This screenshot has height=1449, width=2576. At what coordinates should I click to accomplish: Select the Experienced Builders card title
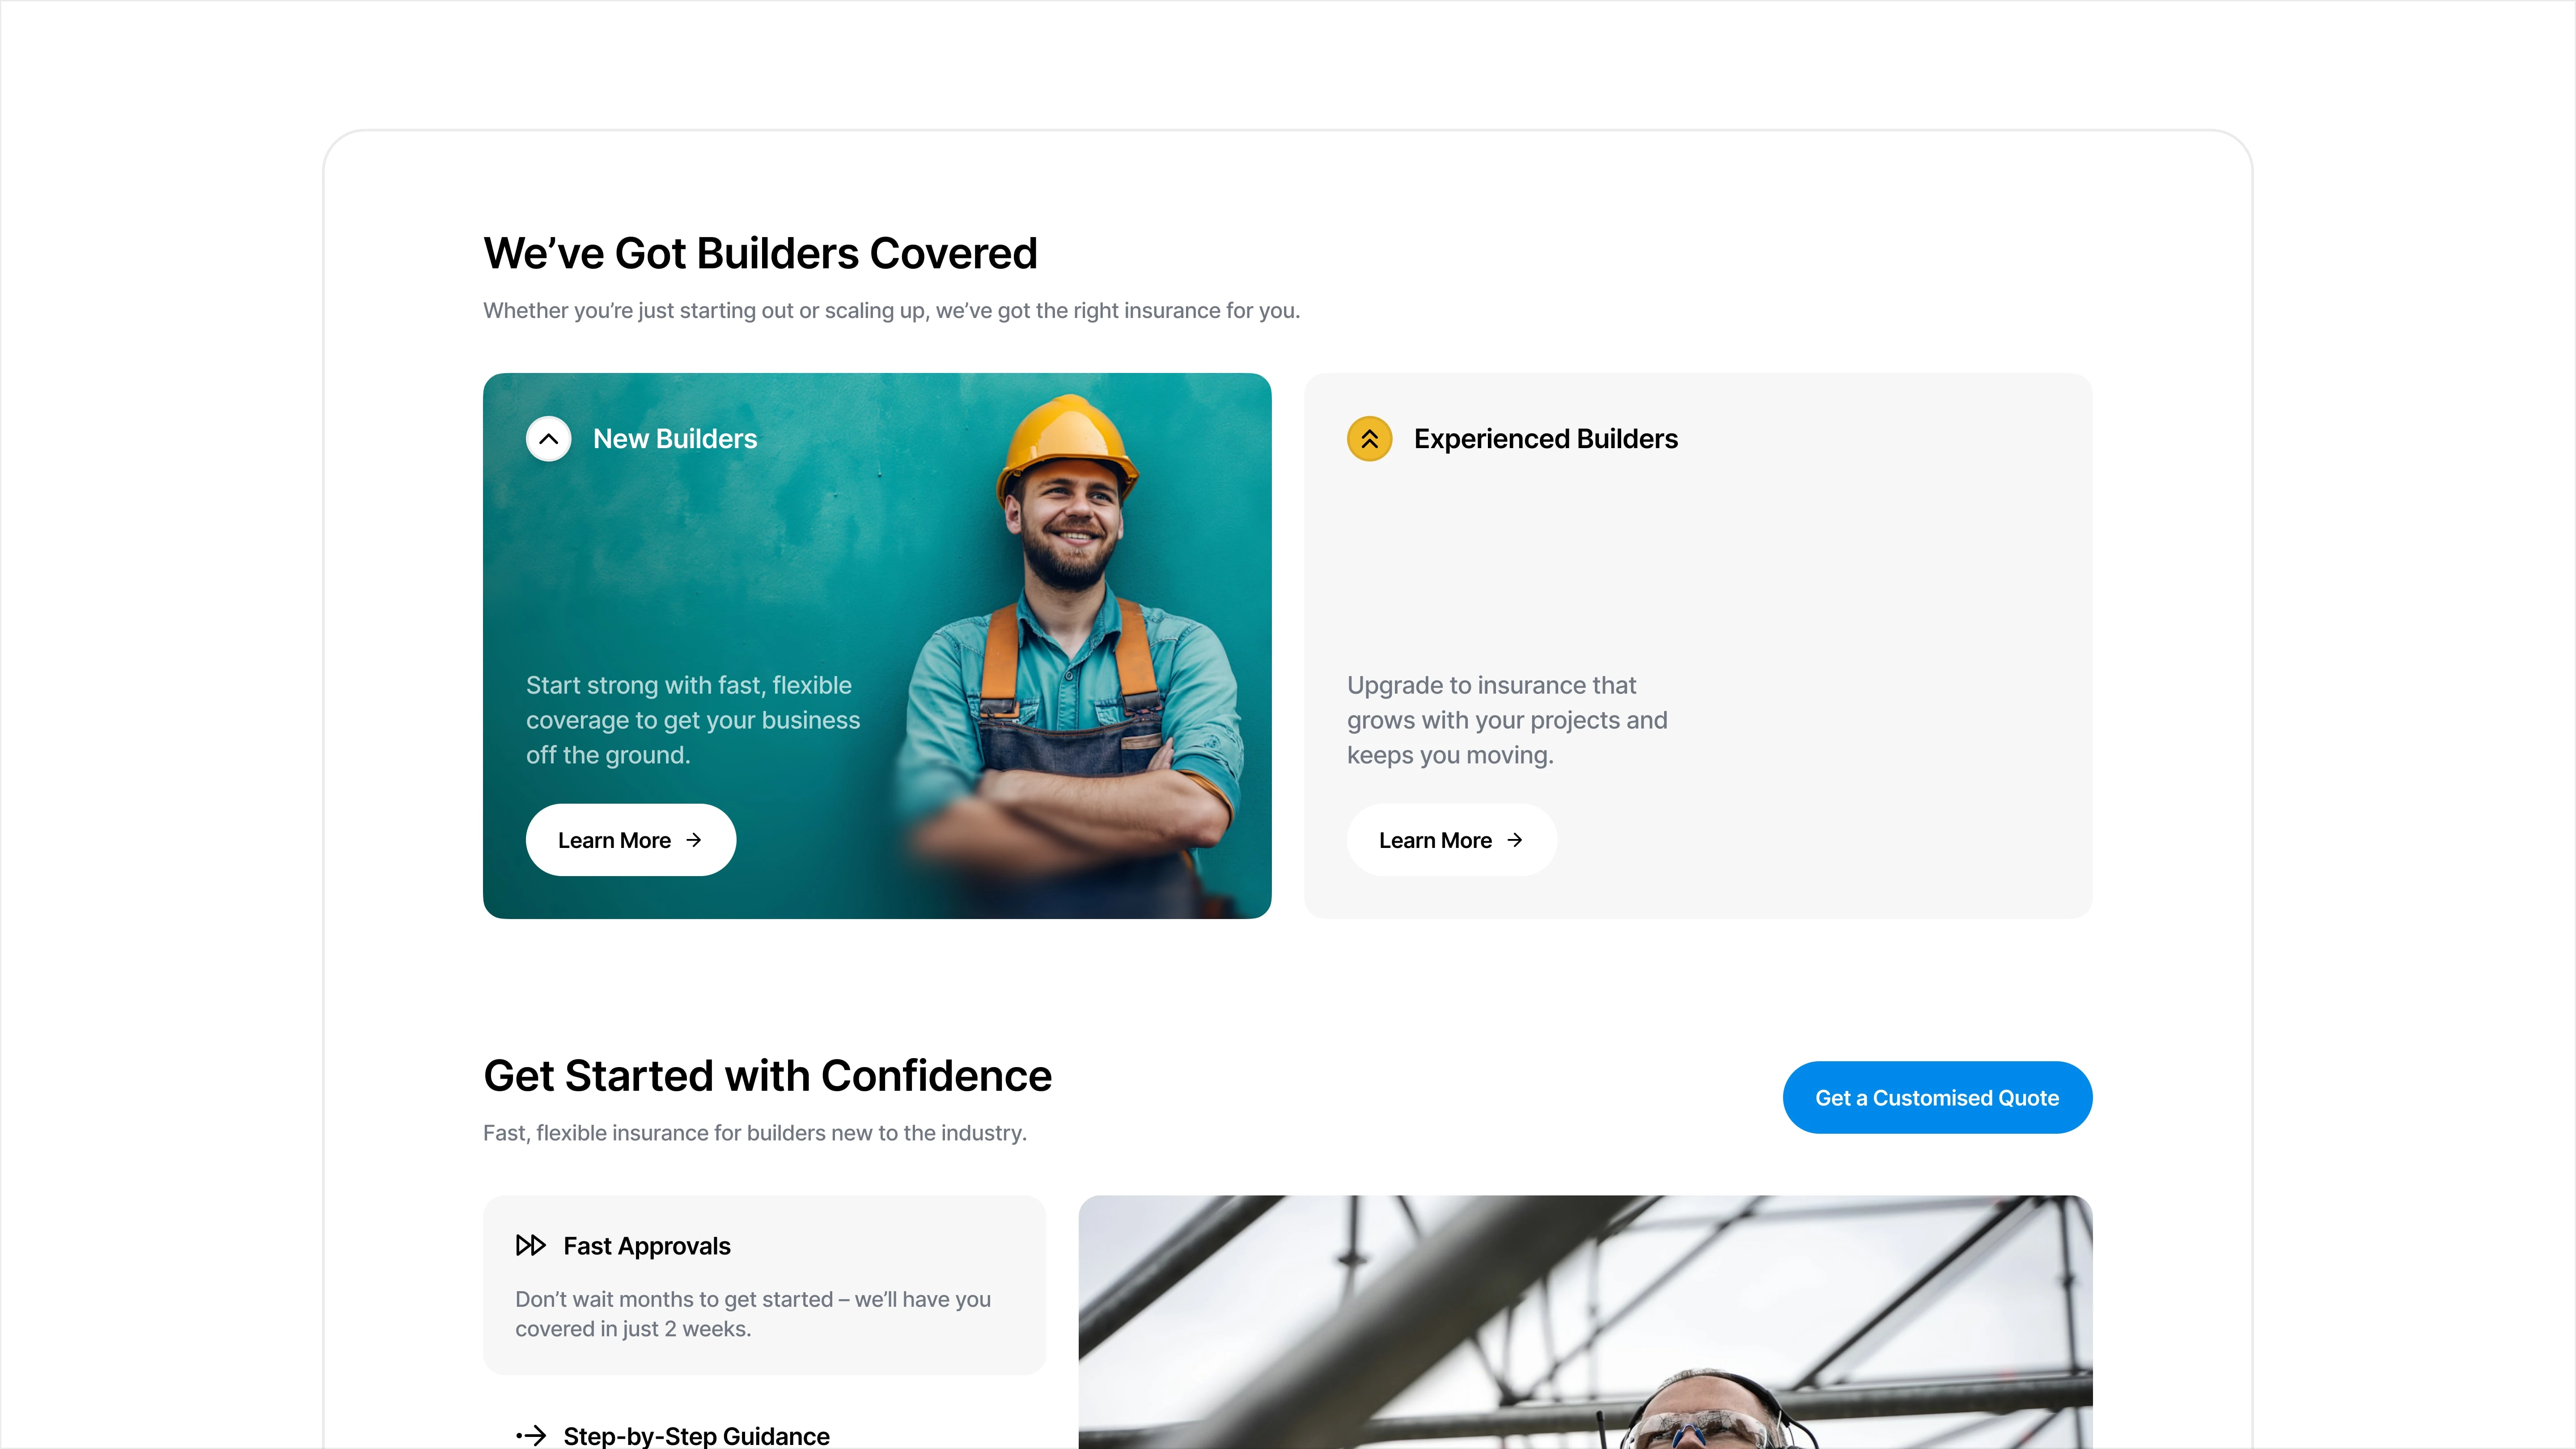[x=1546, y=439]
